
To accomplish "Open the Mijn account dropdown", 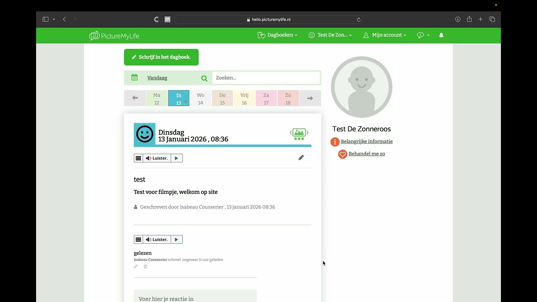I will 385,35.
